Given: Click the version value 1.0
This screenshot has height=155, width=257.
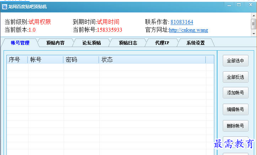Looking at the screenshot, I should (32, 30).
